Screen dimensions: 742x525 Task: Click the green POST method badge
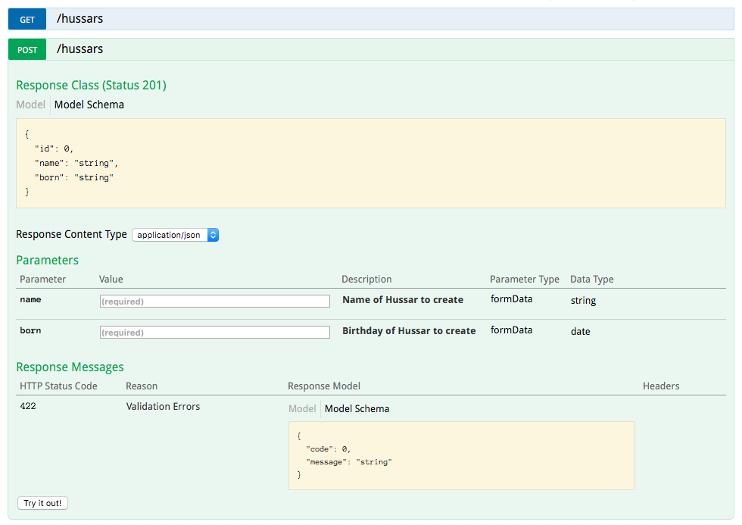(26, 48)
